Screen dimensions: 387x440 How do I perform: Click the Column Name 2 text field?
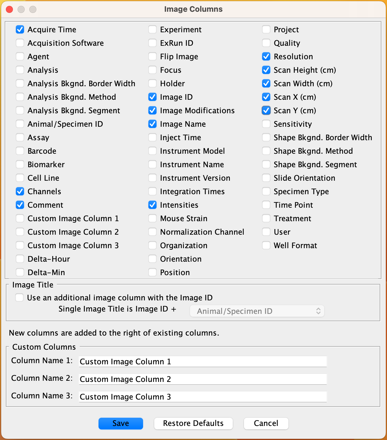pyautogui.click(x=203, y=379)
